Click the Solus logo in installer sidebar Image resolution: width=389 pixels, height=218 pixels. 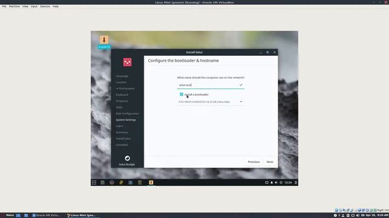127,62
